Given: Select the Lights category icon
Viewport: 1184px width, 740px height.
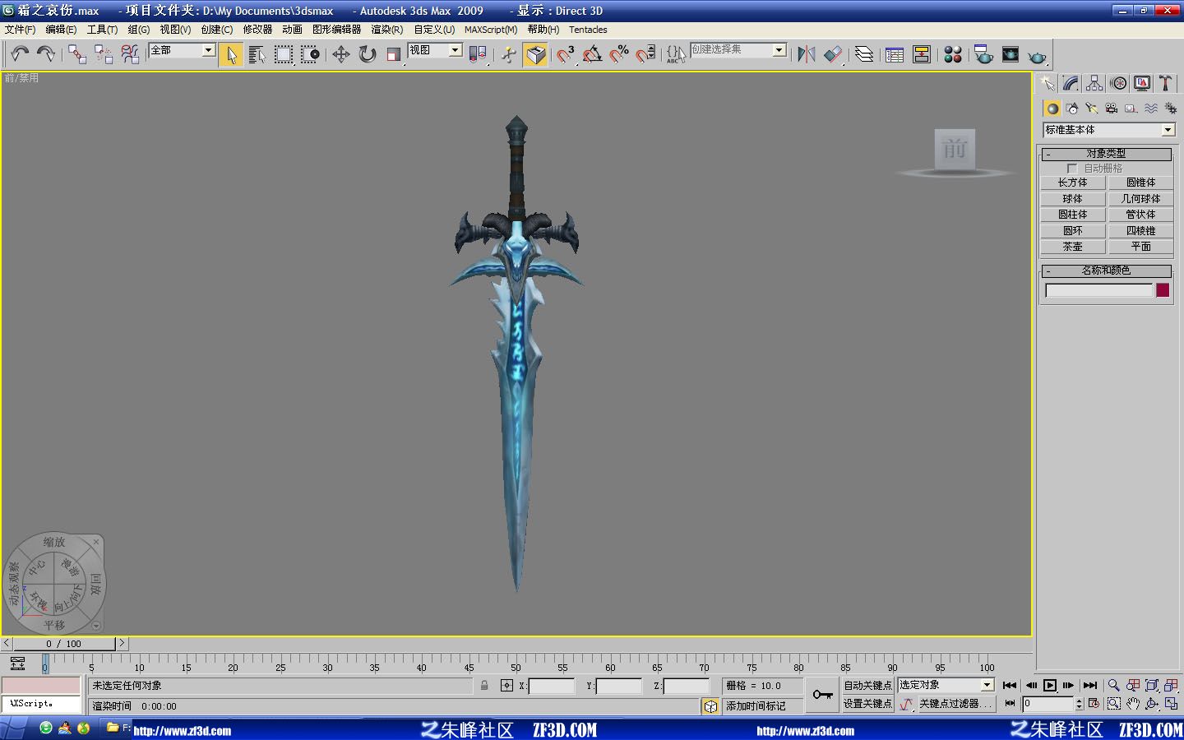Looking at the screenshot, I should [x=1092, y=109].
